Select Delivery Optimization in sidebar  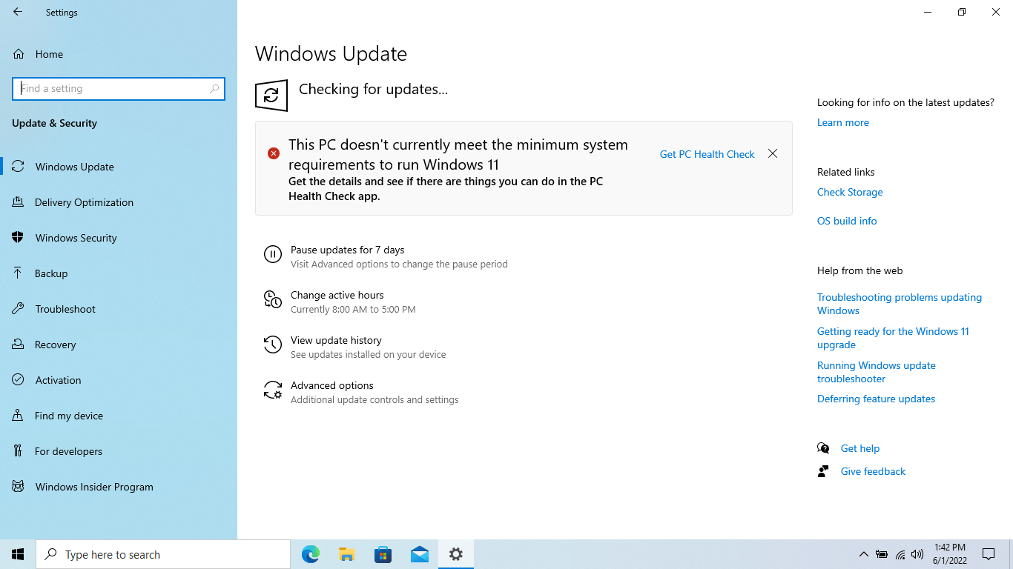(x=84, y=202)
